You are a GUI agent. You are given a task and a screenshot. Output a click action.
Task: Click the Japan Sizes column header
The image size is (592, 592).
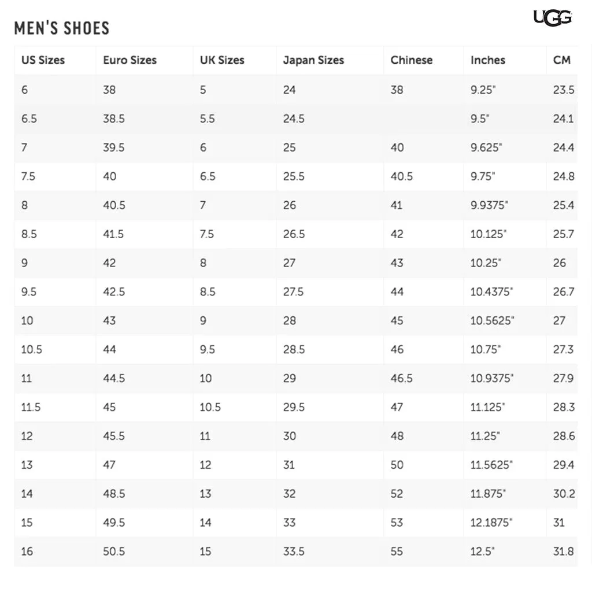coord(314,60)
